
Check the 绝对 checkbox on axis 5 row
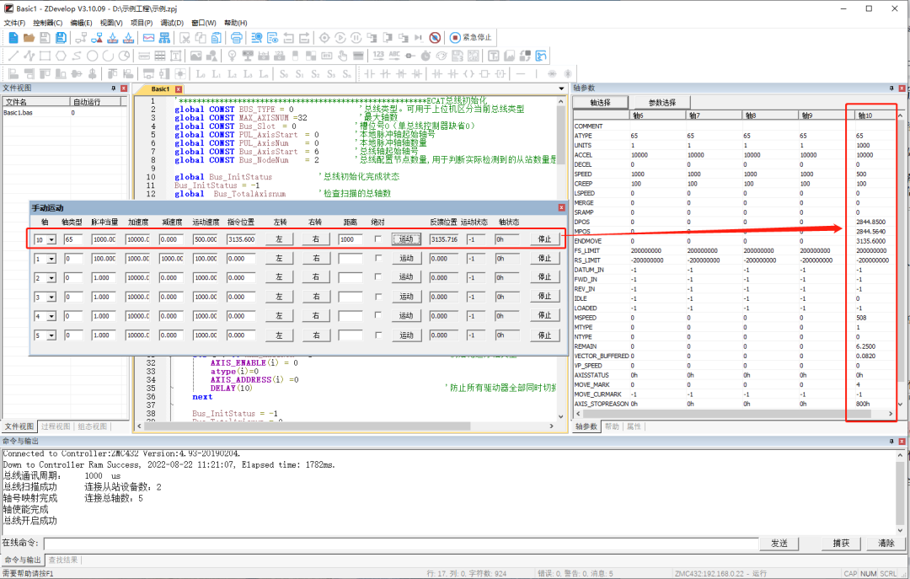click(377, 335)
